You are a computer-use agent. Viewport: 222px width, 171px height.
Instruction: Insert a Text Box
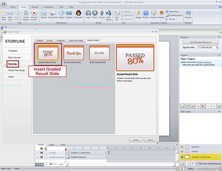click(x=117, y=15)
